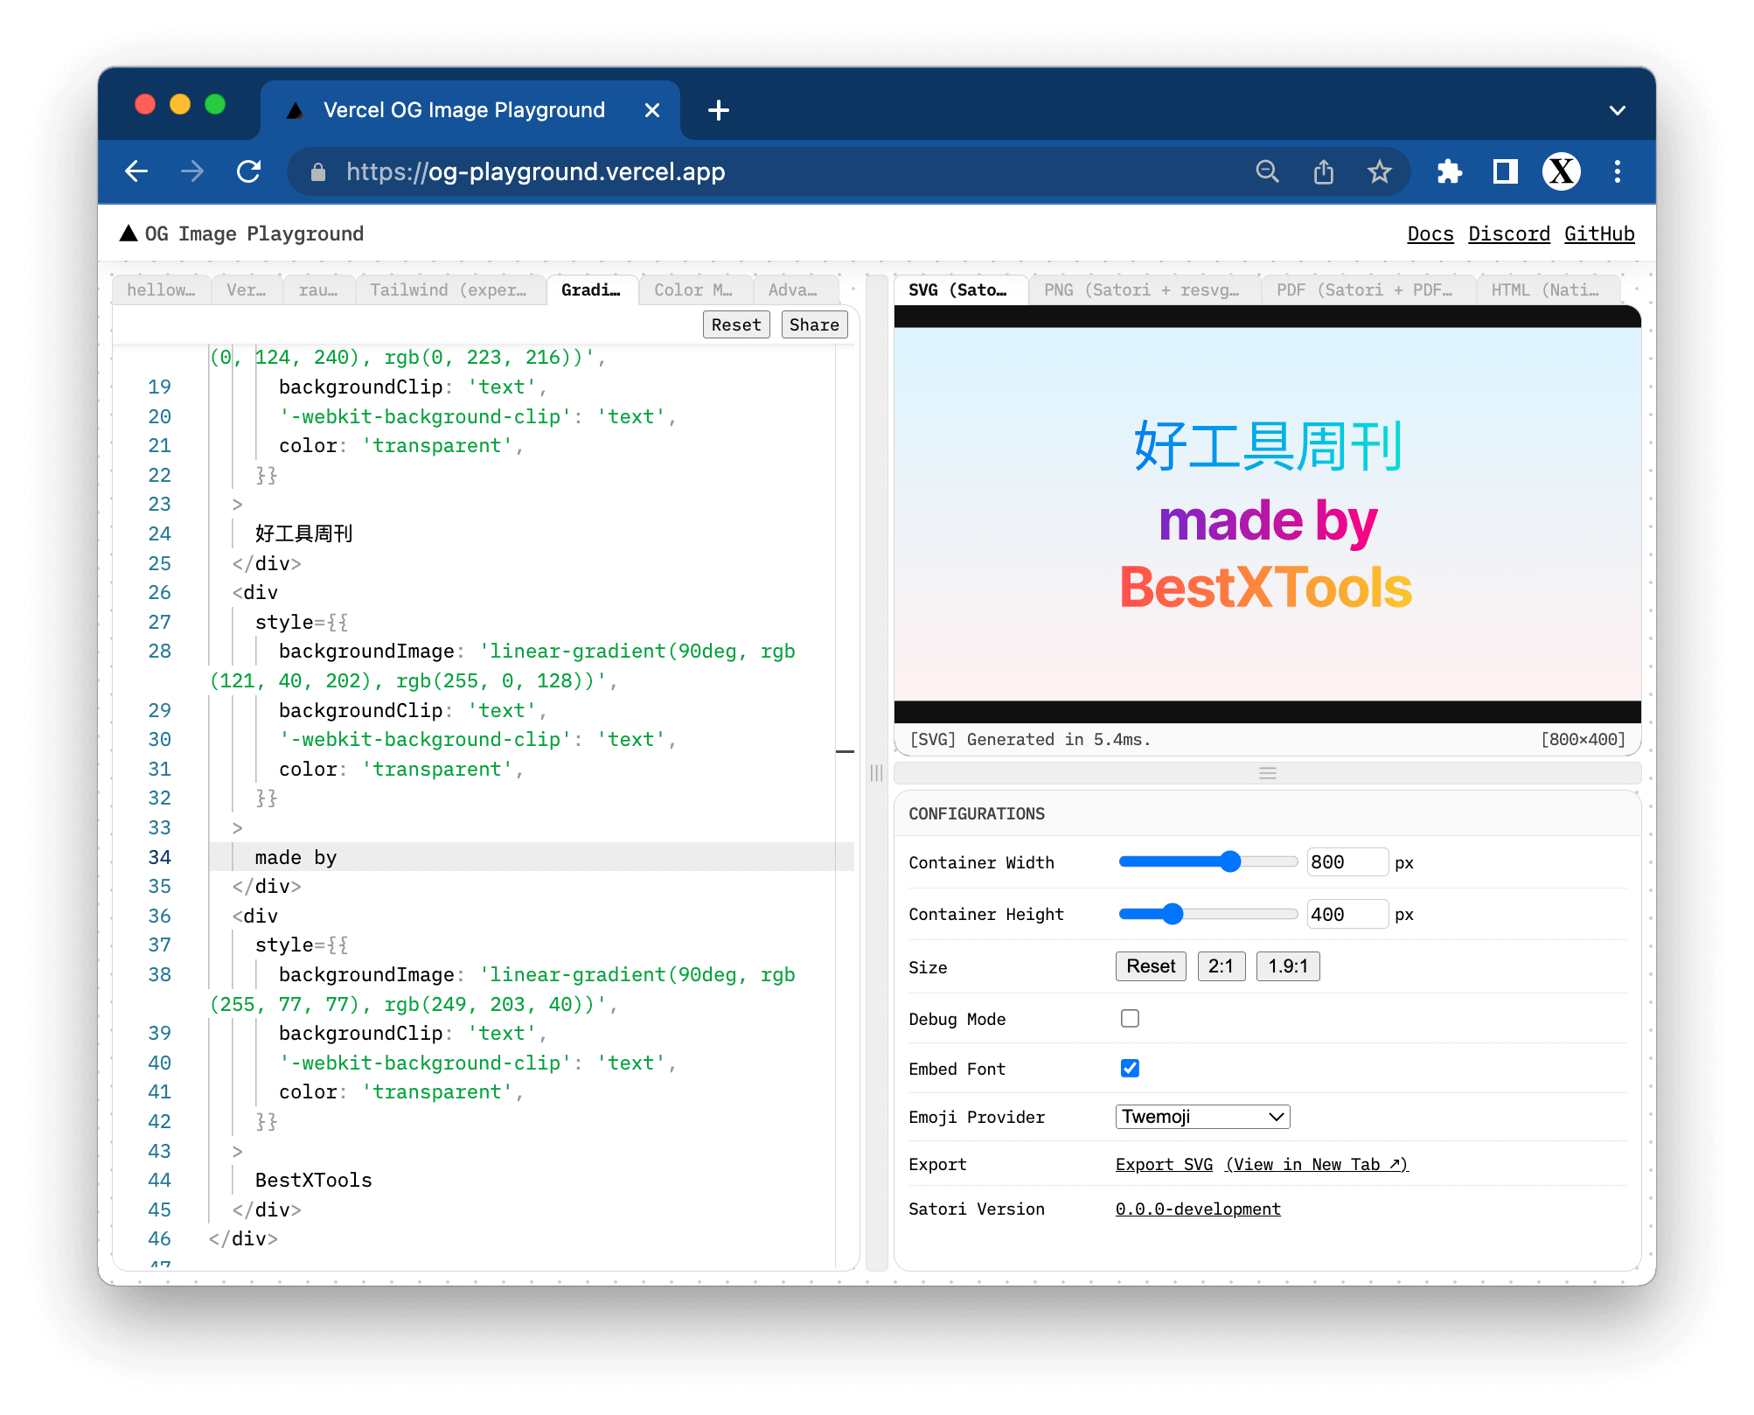Click the horizontal preview resize handle
The image size is (1754, 1415).
pyautogui.click(x=1268, y=773)
